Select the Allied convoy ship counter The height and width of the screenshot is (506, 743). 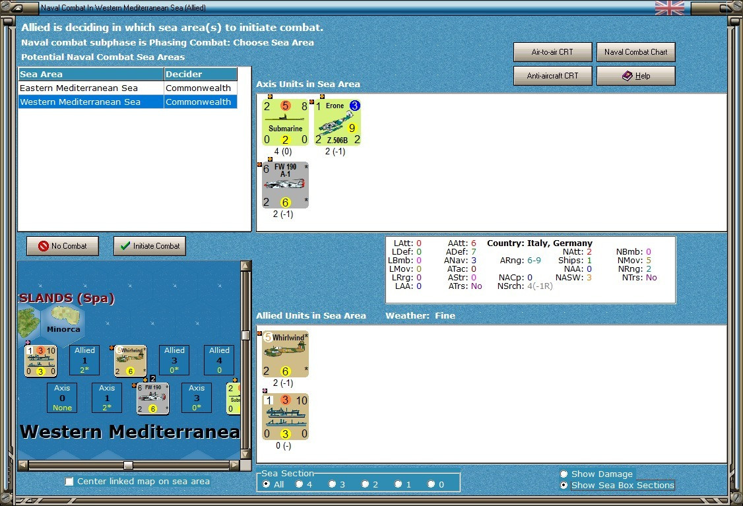(285, 416)
